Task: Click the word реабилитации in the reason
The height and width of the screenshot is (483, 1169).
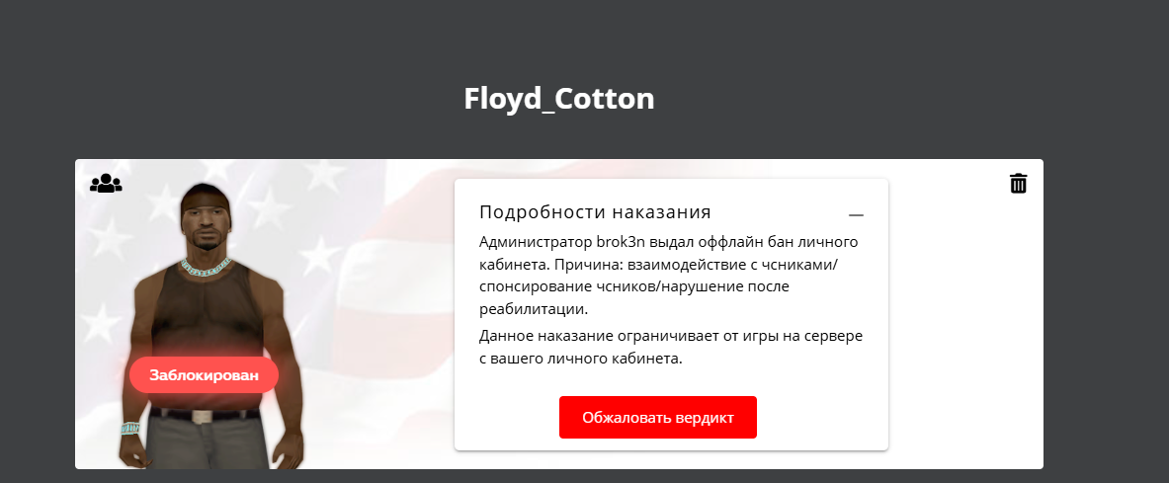Action: click(535, 309)
